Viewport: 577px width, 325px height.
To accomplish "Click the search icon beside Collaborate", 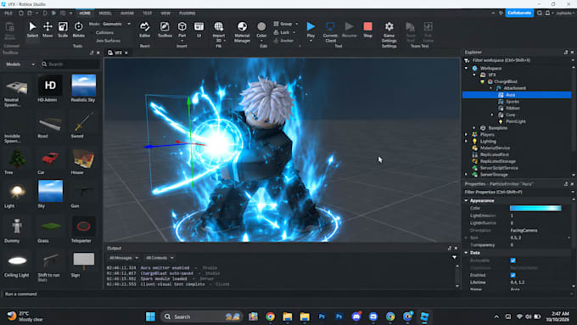I will (x=539, y=13).
